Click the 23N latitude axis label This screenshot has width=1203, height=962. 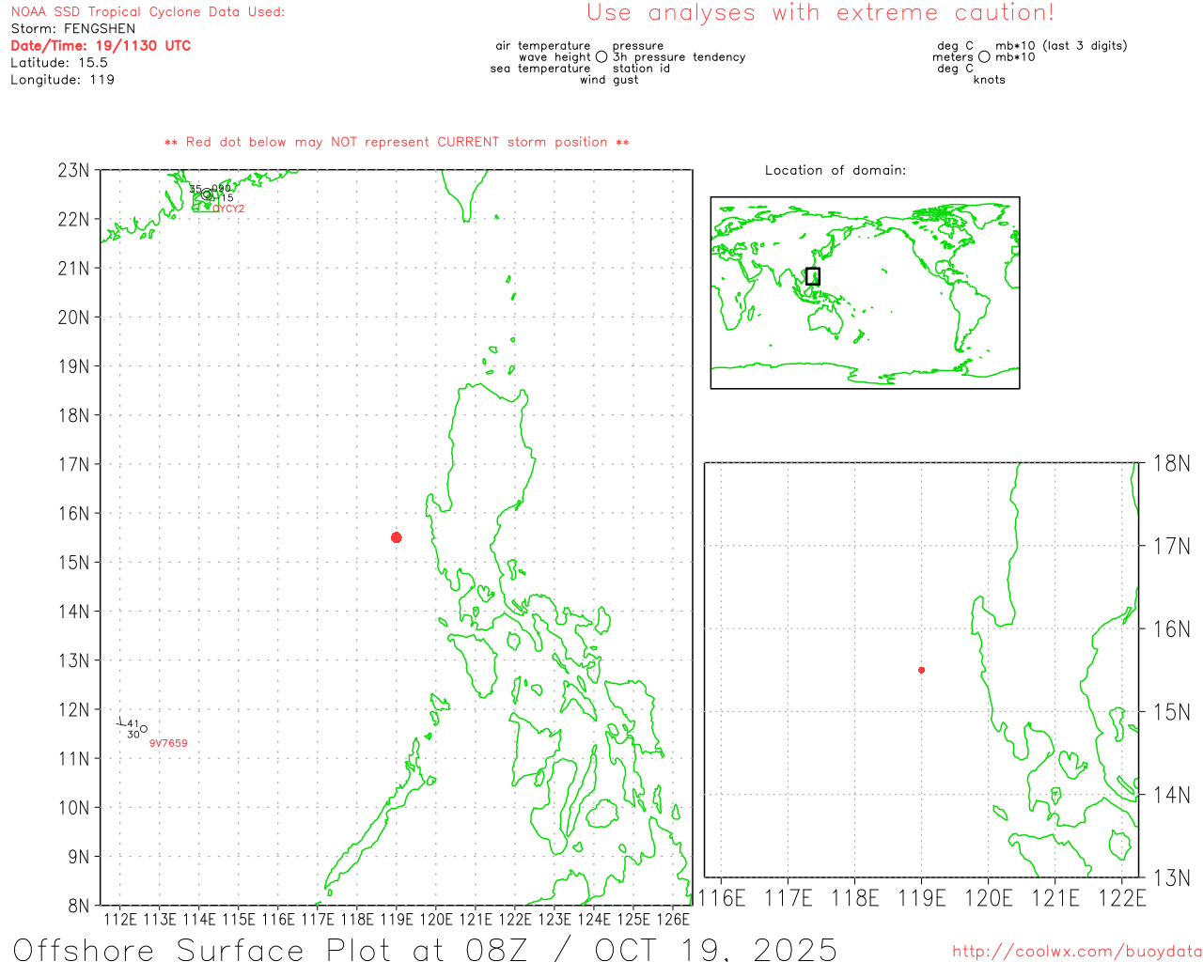pyautogui.click(x=74, y=171)
